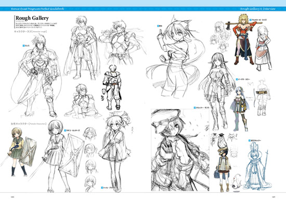Image resolution: width=286 pixels, height=202 pixels.
Task: Click the "character rough" section heading
Action: (x=31, y=32)
